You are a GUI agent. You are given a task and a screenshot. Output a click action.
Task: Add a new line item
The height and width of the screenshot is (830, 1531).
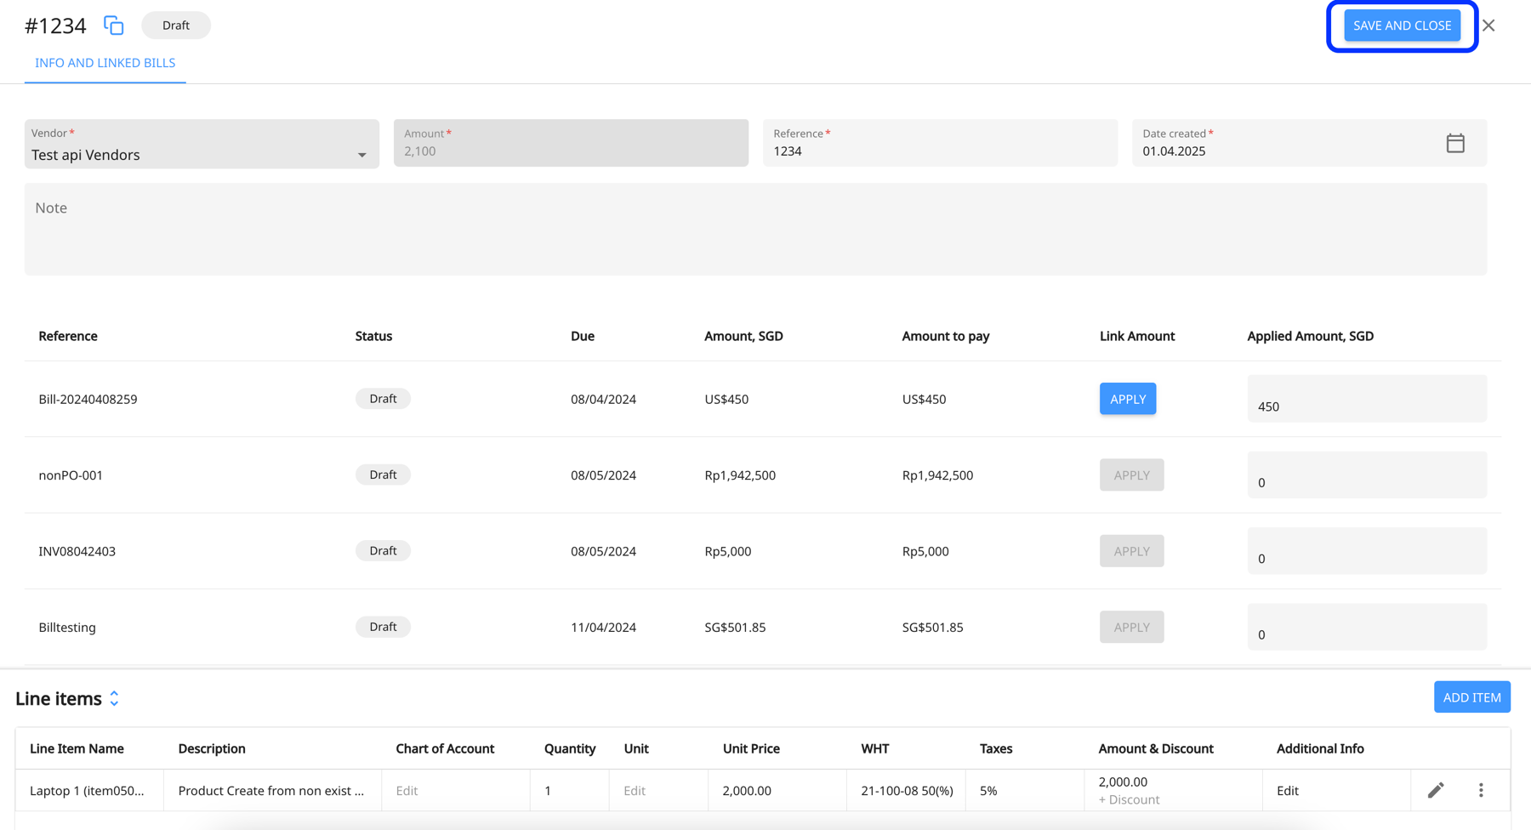(x=1471, y=697)
